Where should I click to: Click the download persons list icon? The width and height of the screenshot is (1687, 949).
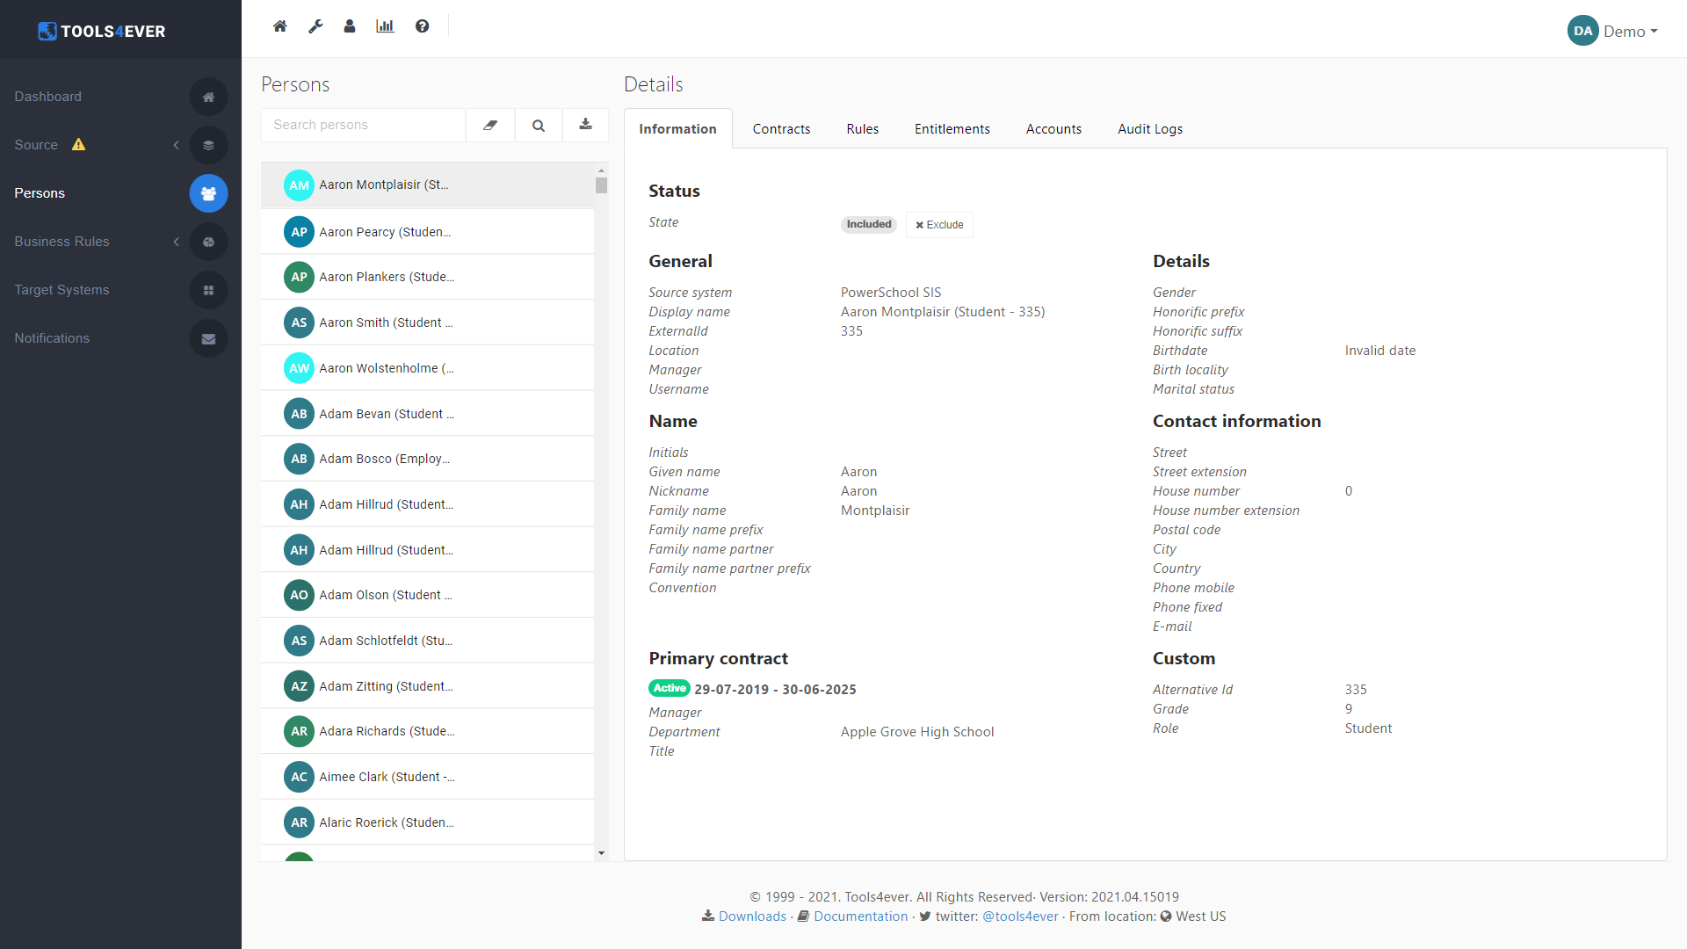[585, 125]
